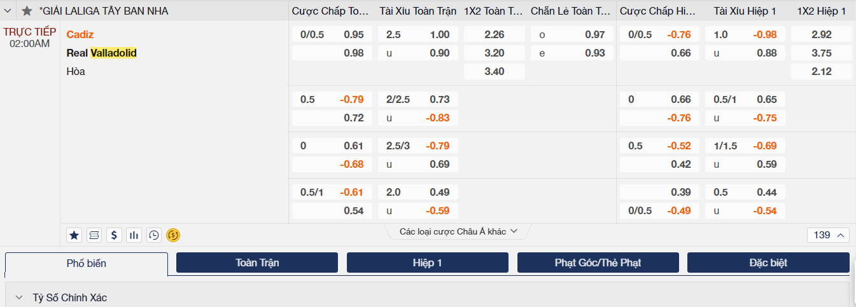The height and width of the screenshot is (307, 856).
Task: Click the dollar sign icon
Action: click(x=114, y=235)
